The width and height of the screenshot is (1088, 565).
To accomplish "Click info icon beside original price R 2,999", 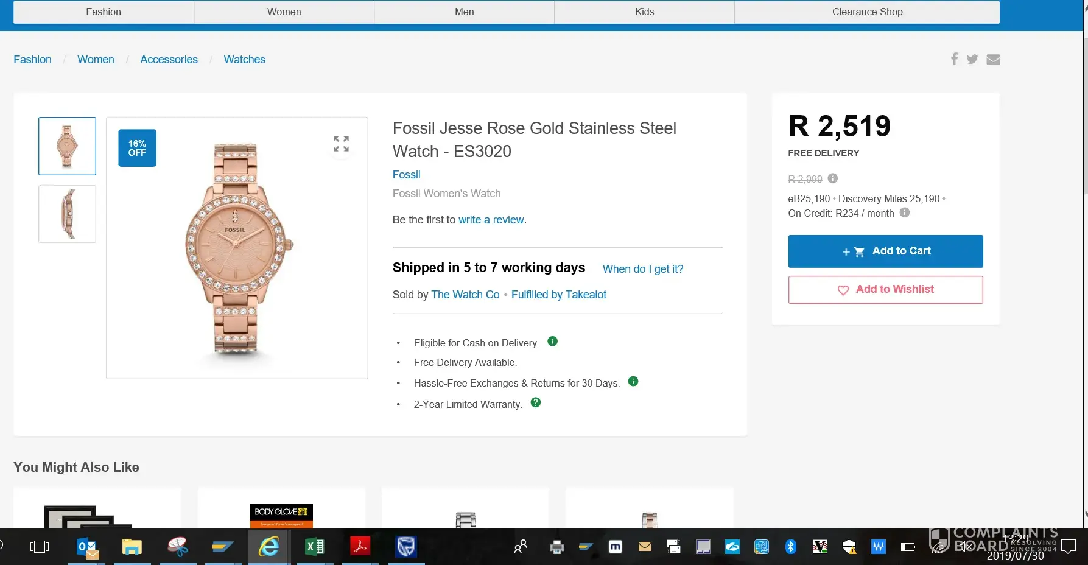I will coord(833,178).
